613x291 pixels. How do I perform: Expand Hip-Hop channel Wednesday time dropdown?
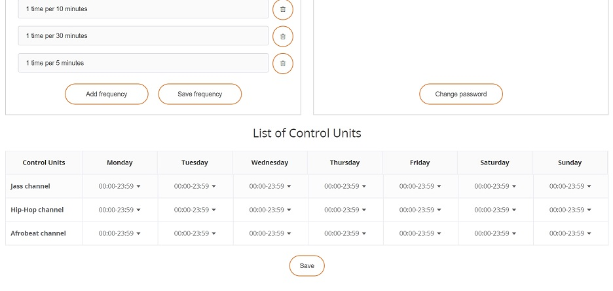pos(270,210)
